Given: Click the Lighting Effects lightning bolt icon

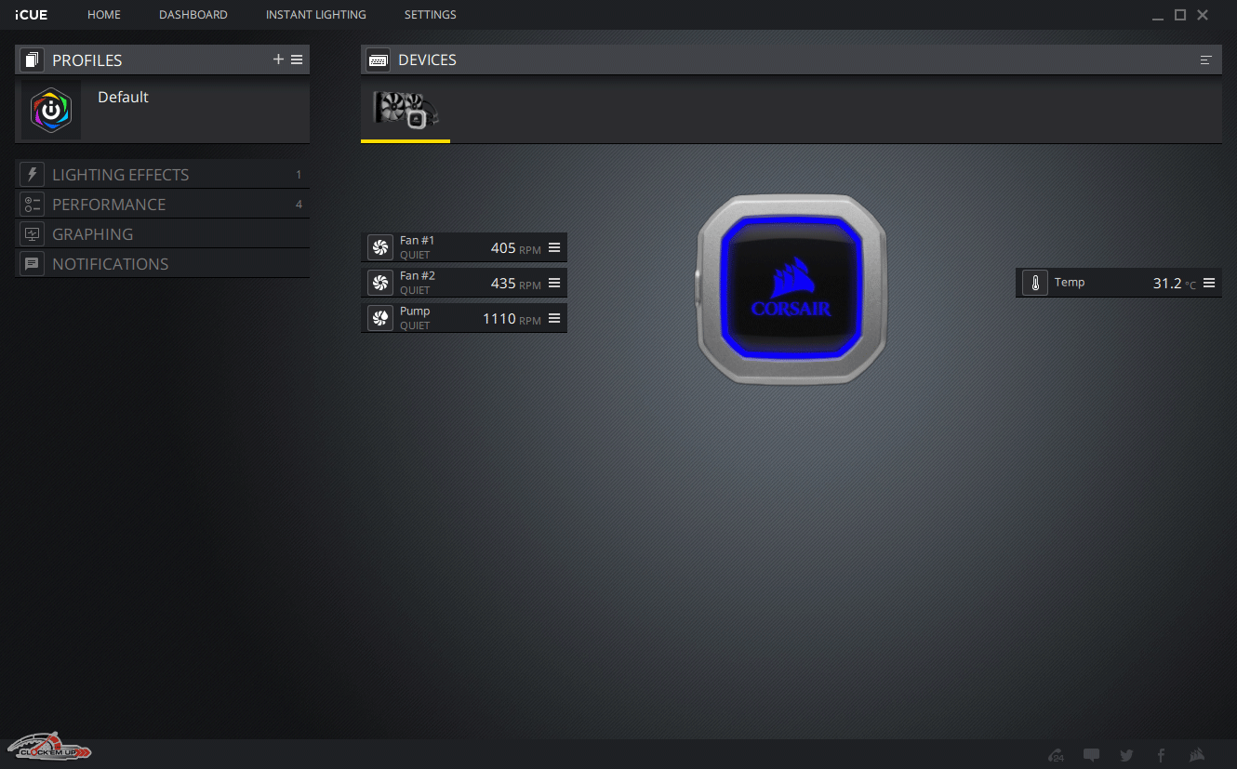Looking at the screenshot, I should [32, 174].
